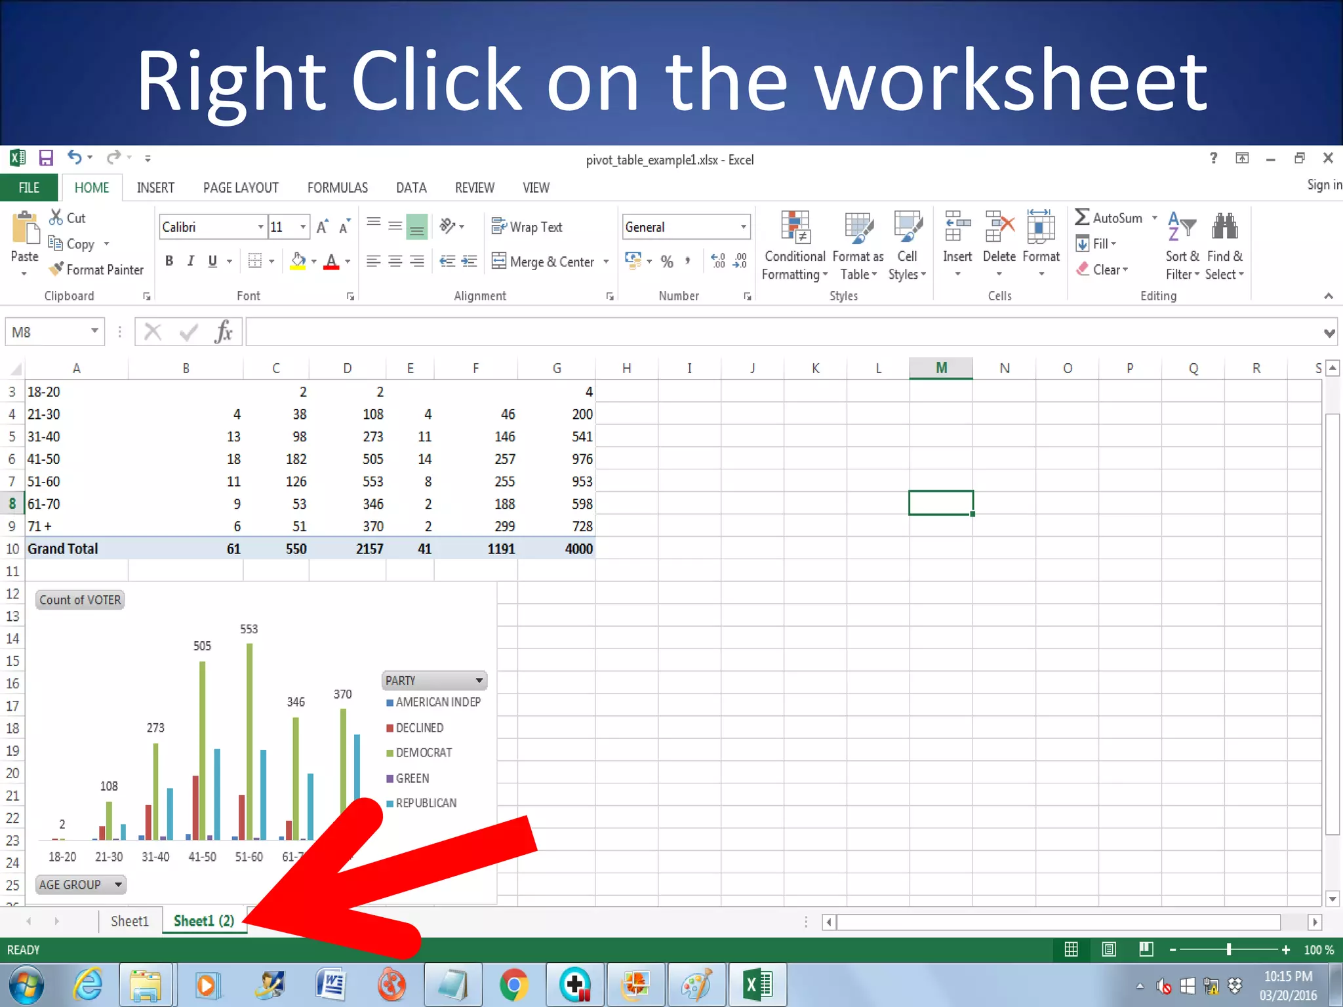The width and height of the screenshot is (1343, 1007).
Task: Click the Delete cells icon
Action: point(999,227)
